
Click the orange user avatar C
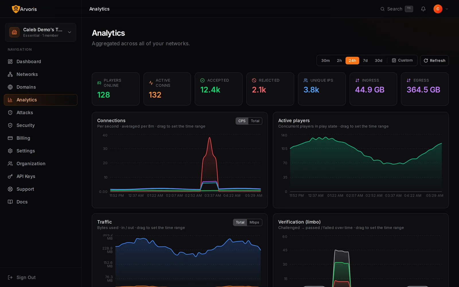coord(438,9)
